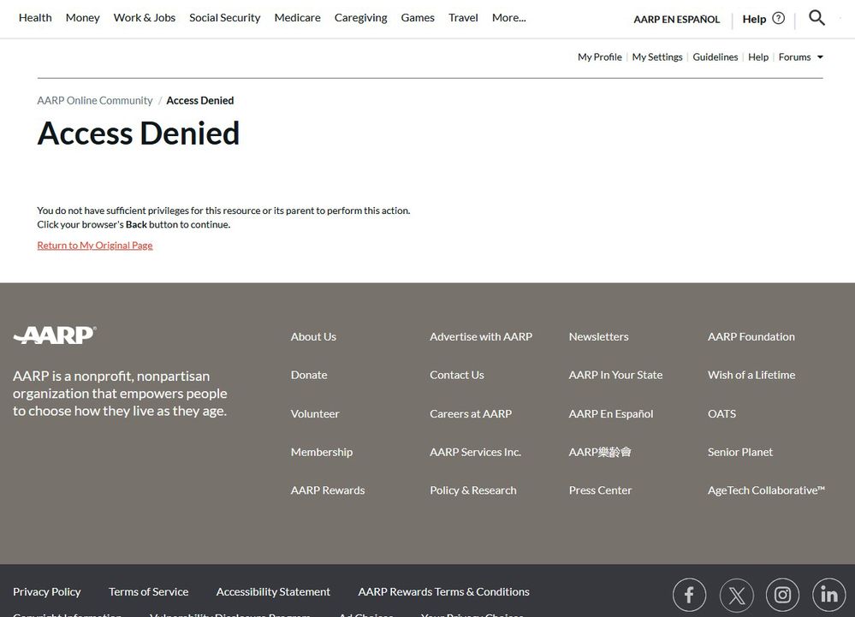Open the AARP Online Community breadcrumb

point(95,101)
